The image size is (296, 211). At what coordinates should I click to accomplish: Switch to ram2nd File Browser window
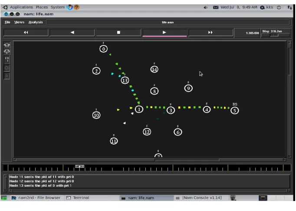pyautogui.click(x=36, y=198)
